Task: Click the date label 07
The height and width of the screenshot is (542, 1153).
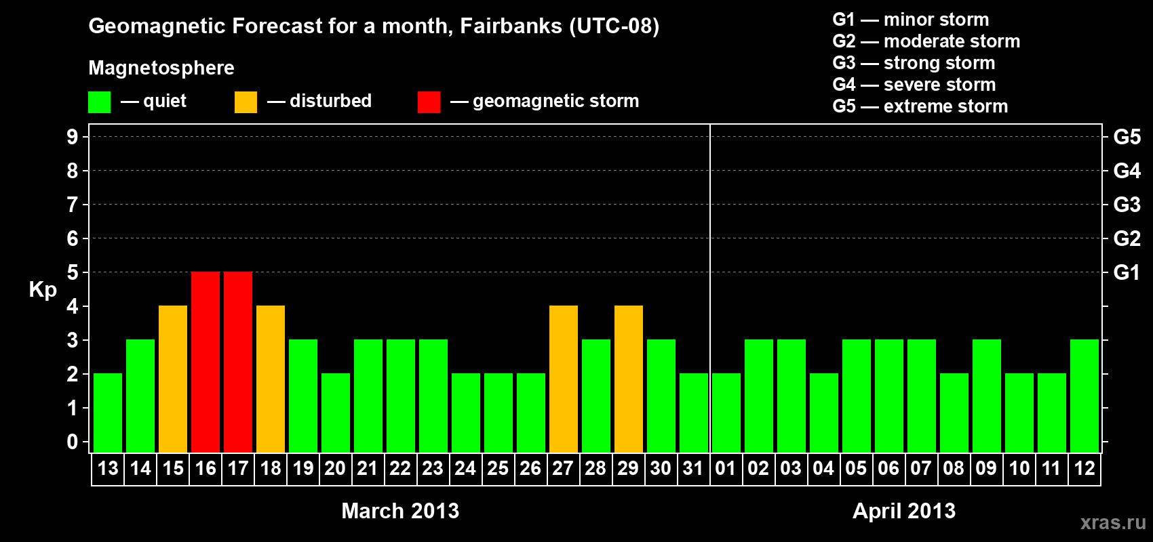Action: point(921,469)
